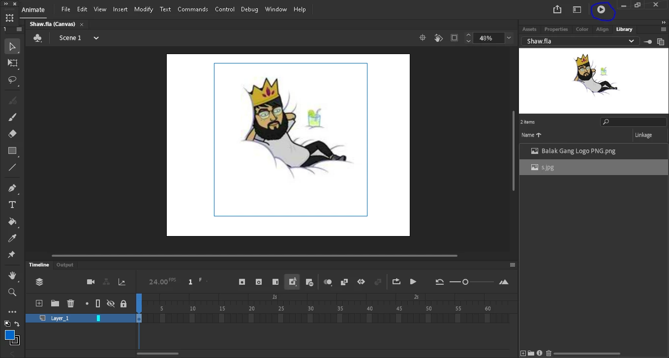Expand the Scene 1 dropdown
Image resolution: width=669 pixels, height=358 pixels.
(x=96, y=38)
